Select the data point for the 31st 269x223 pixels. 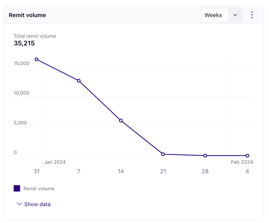tap(36, 59)
